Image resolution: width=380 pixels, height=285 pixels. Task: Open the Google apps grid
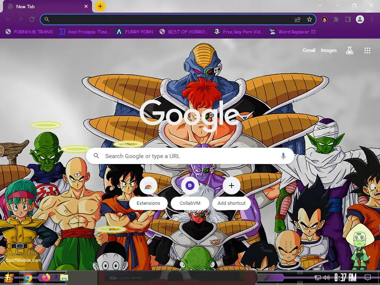367,50
